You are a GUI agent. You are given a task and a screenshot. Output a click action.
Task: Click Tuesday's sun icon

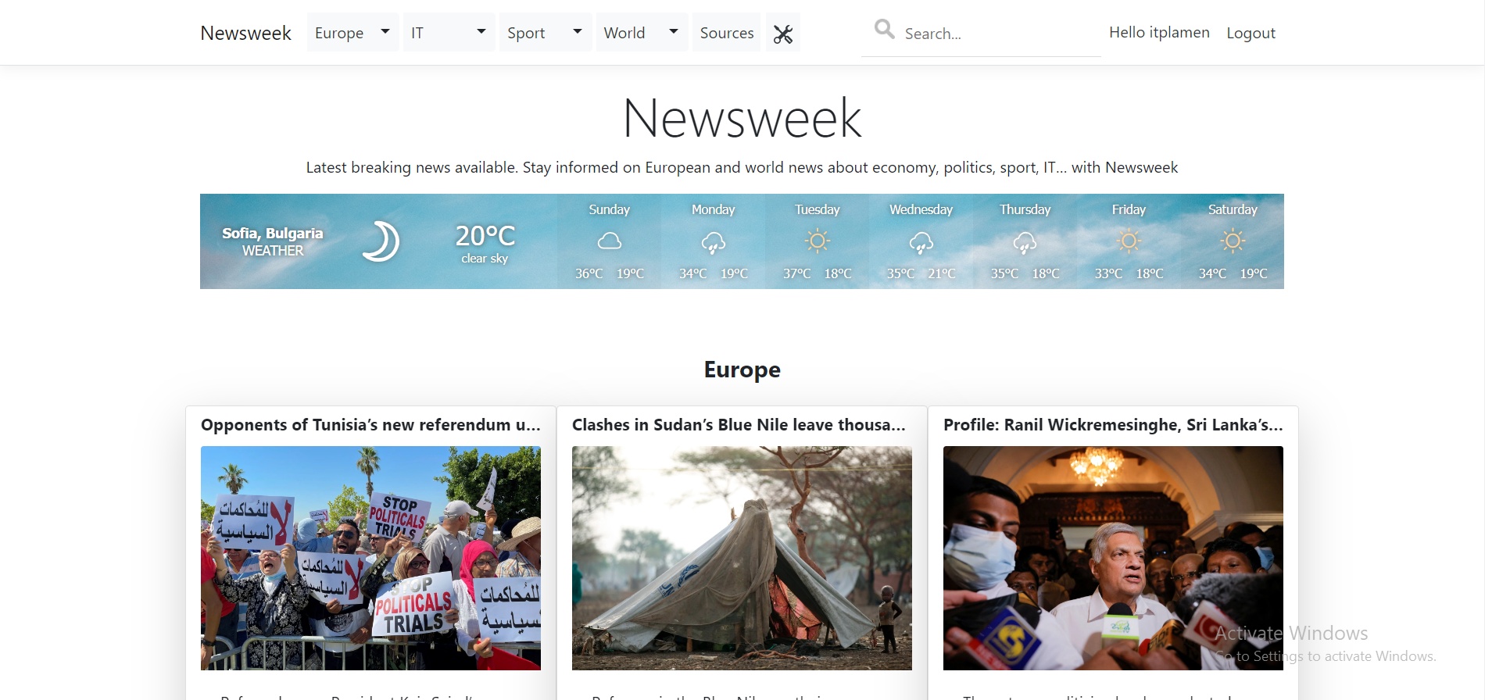tap(818, 241)
